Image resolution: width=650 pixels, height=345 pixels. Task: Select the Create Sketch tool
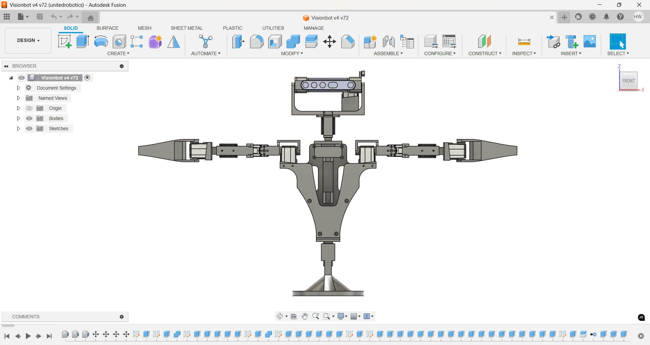coord(64,41)
